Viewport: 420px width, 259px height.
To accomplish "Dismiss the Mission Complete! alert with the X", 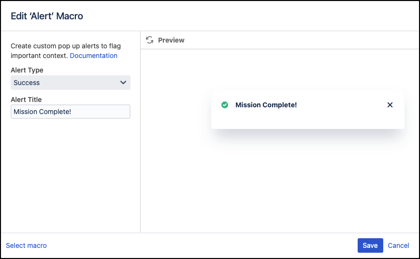I will pos(390,105).
